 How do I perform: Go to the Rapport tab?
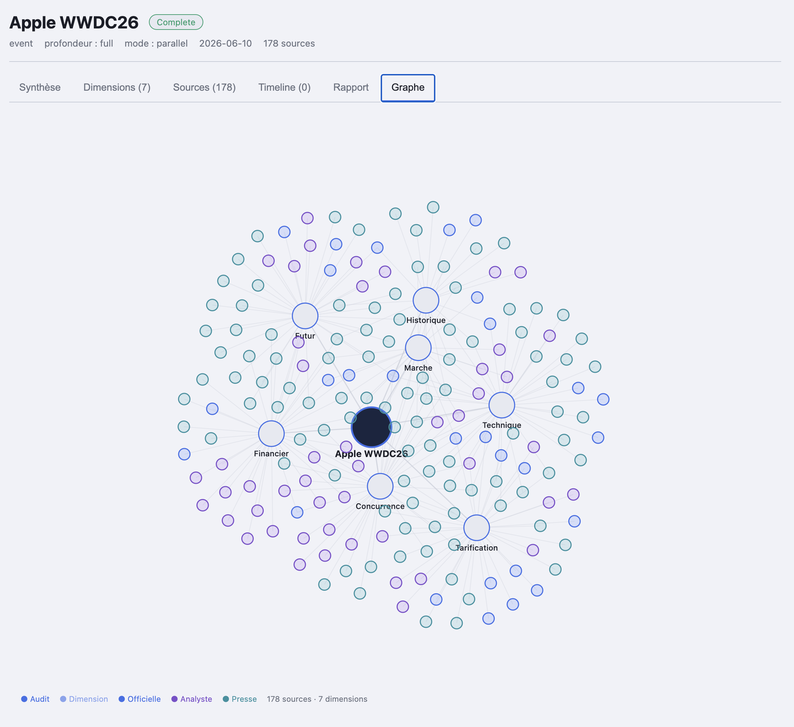[x=351, y=87]
